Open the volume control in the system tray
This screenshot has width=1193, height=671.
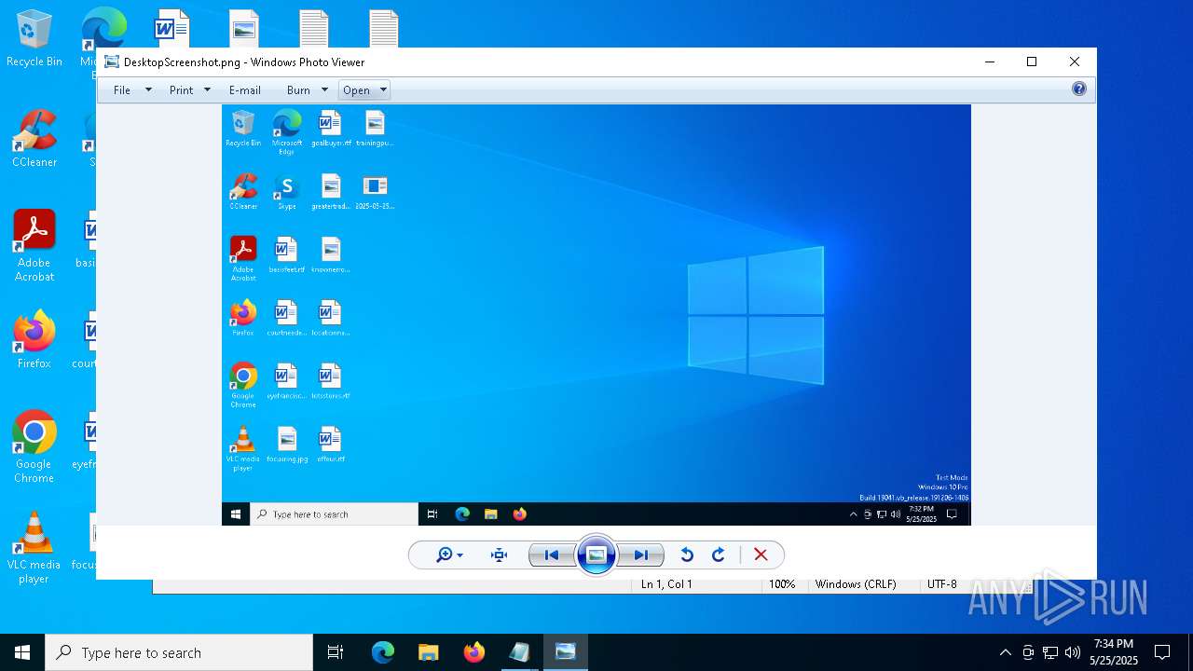1073,652
